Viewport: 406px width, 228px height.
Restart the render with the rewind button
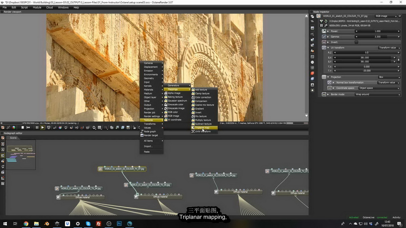(x=28, y=128)
